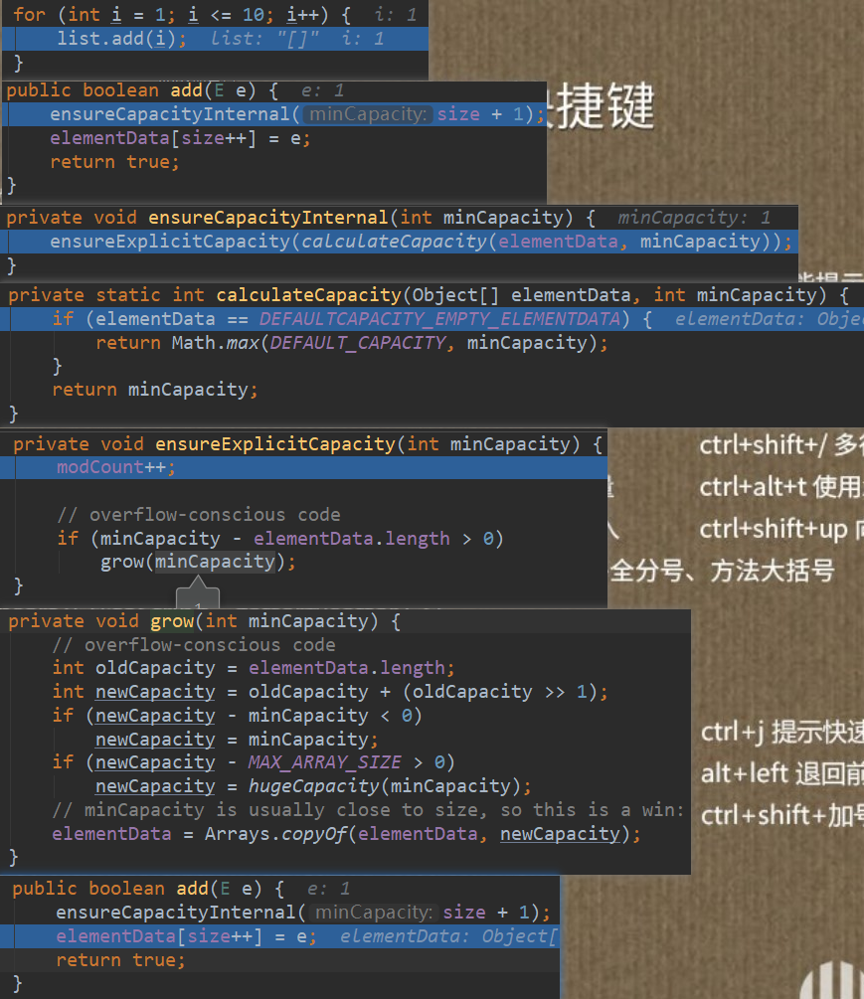Click the background shortcut text 'alt+left 退回前'
Screen dimensions: 864x999
point(782,774)
